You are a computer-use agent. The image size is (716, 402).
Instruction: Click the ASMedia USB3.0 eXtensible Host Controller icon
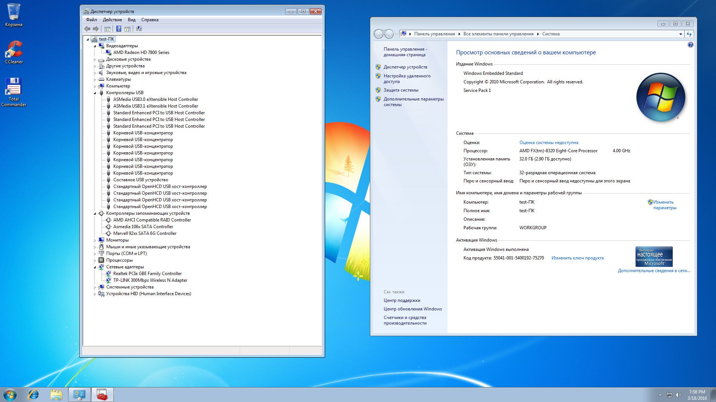click(x=109, y=99)
